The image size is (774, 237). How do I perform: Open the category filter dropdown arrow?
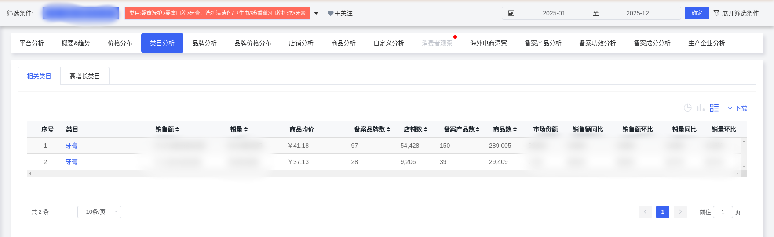click(x=316, y=13)
